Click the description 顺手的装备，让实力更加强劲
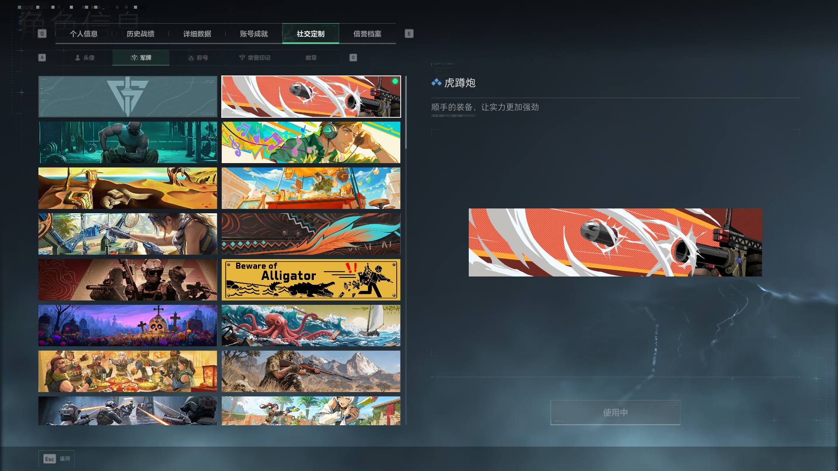The image size is (838, 471). 485,107
